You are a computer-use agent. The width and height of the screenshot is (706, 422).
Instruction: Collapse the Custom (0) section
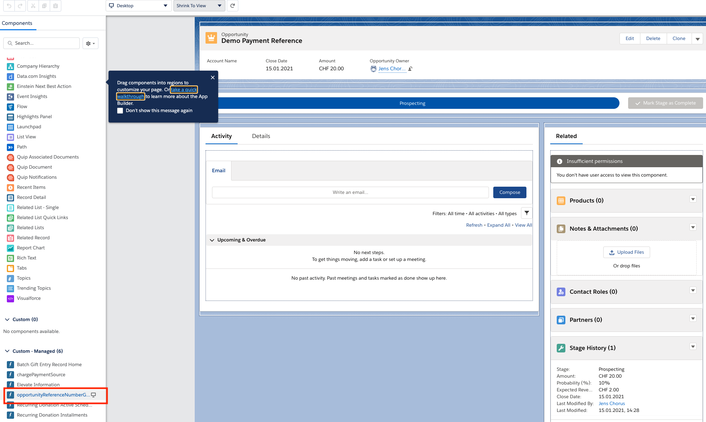point(7,320)
